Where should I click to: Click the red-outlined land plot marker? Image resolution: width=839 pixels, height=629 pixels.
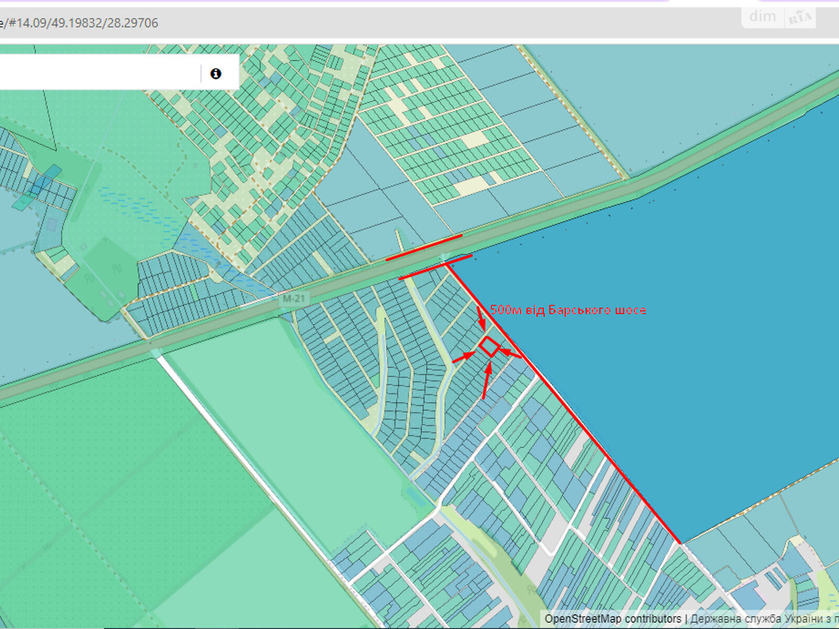[x=489, y=346]
